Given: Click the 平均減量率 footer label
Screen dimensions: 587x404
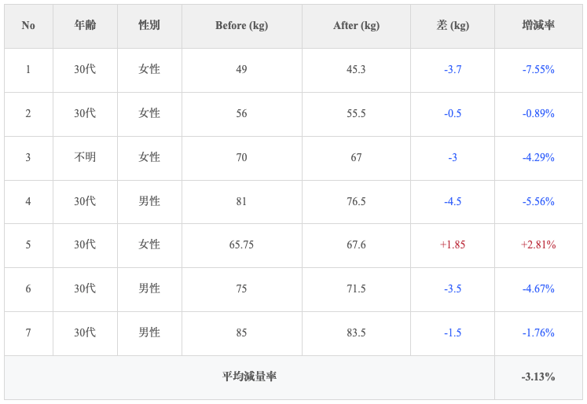Looking at the screenshot, I should [x=249, y=377].
